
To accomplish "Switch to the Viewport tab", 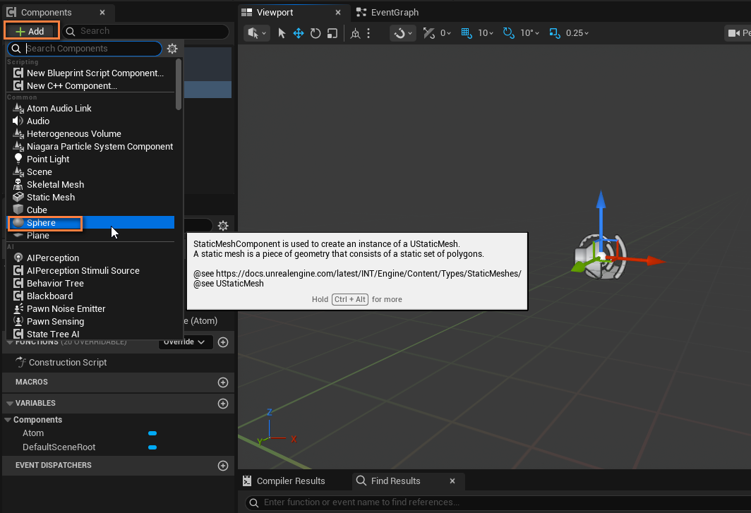I will (275, 13).
